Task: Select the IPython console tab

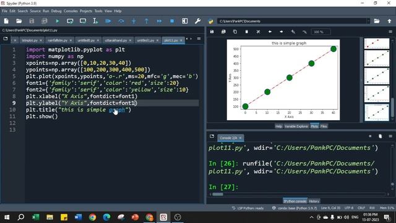Action: [295, 201]
